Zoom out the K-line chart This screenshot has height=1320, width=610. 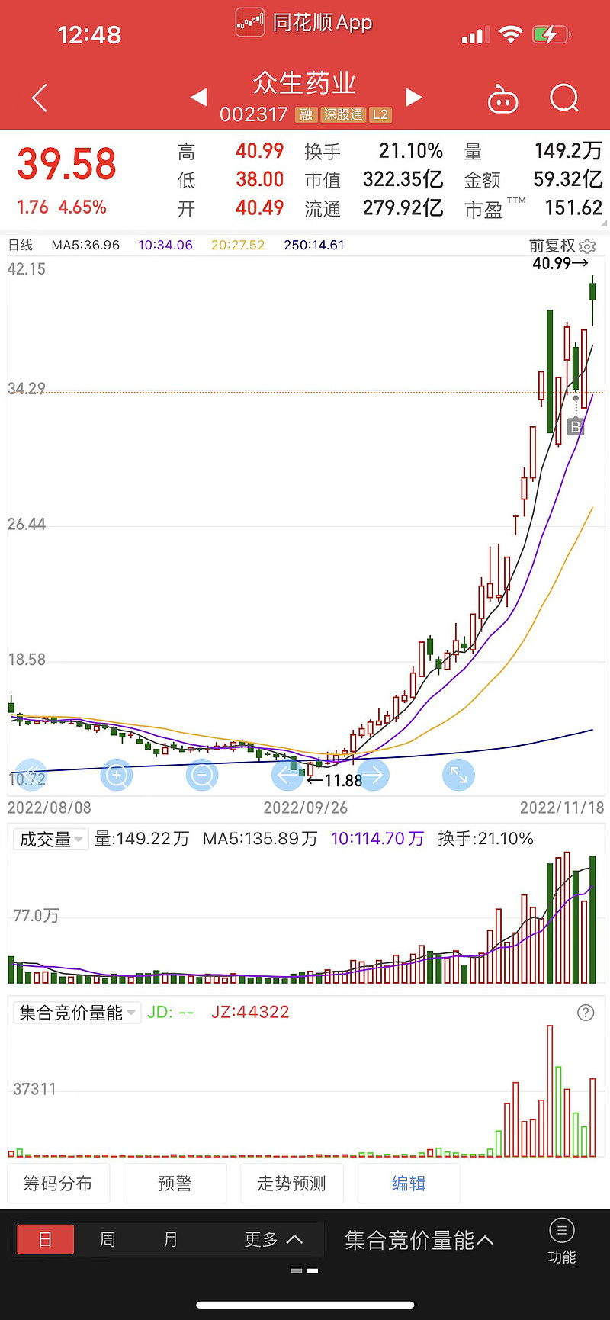pos(202,775)
